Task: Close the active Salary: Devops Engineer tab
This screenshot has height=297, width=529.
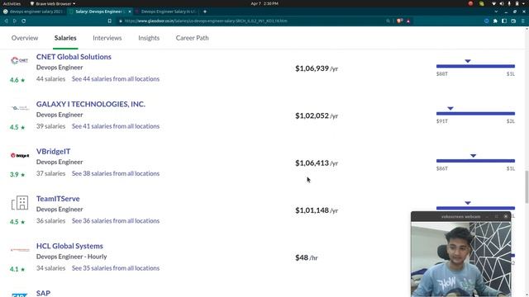Action: point(130,12)
